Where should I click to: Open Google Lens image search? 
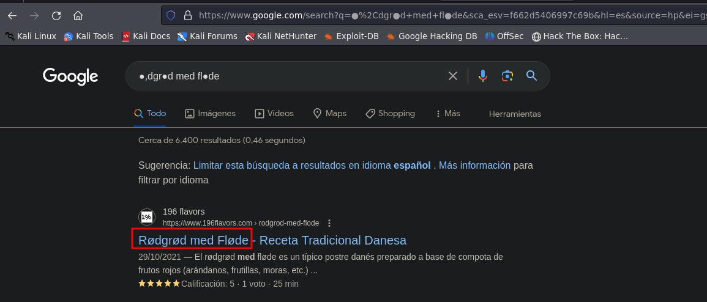(507, 76)
